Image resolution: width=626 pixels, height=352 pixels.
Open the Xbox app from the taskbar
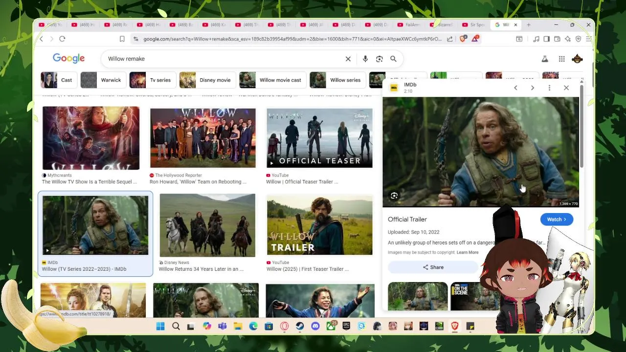point(331,326)
